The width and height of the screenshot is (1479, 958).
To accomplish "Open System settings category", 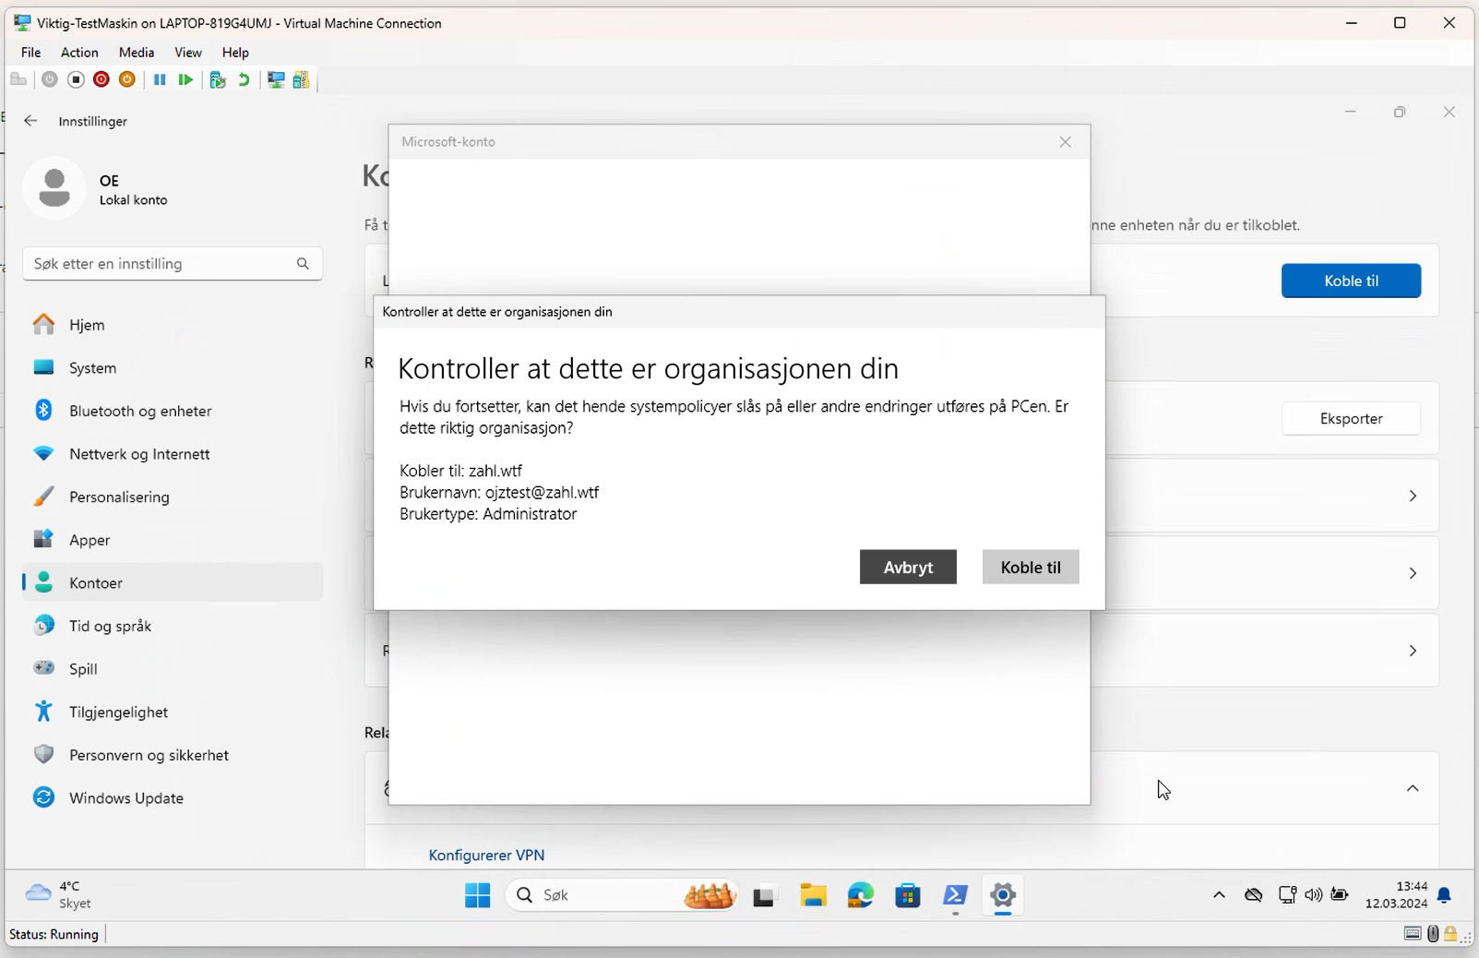I will pyautogui.click(x=173, y=367).
